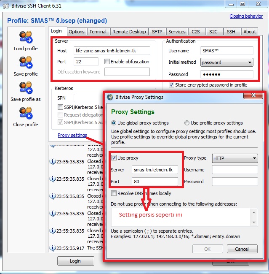Image resolution: width=269 pixels, height=274 pixels.
Task: Click the globe icon in Proxy Settings title bar
Action: 110,97
